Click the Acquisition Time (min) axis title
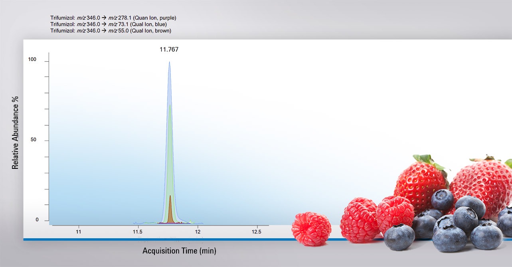The width and height of the screenshot is (512, 267). (x=179, y=251)
